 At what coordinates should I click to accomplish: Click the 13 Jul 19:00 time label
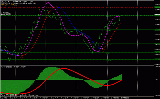click(x=105, y=98)
